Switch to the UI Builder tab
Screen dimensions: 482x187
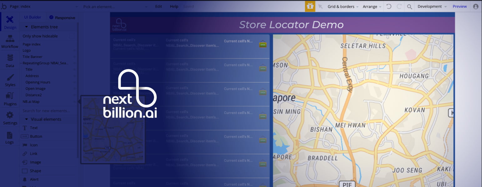tap(33, 17)
